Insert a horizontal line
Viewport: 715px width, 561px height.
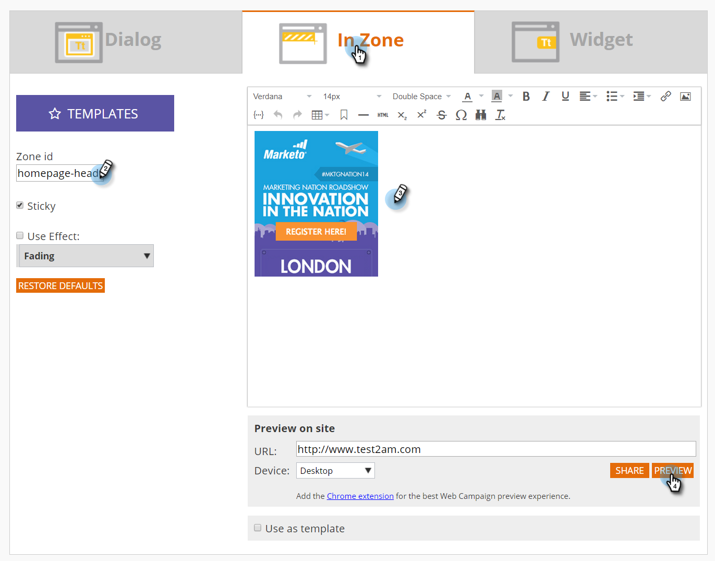pyautogui.click(x=363, y=115)
